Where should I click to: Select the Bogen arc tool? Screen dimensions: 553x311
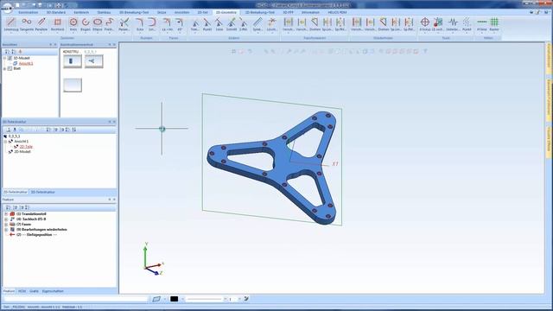86,24
